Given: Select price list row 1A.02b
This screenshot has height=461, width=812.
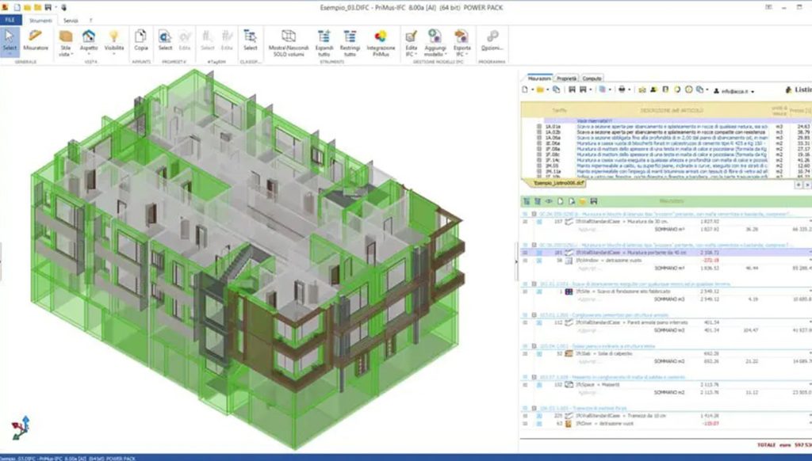Looking at the screenshot, I should [x=665, y=132].
